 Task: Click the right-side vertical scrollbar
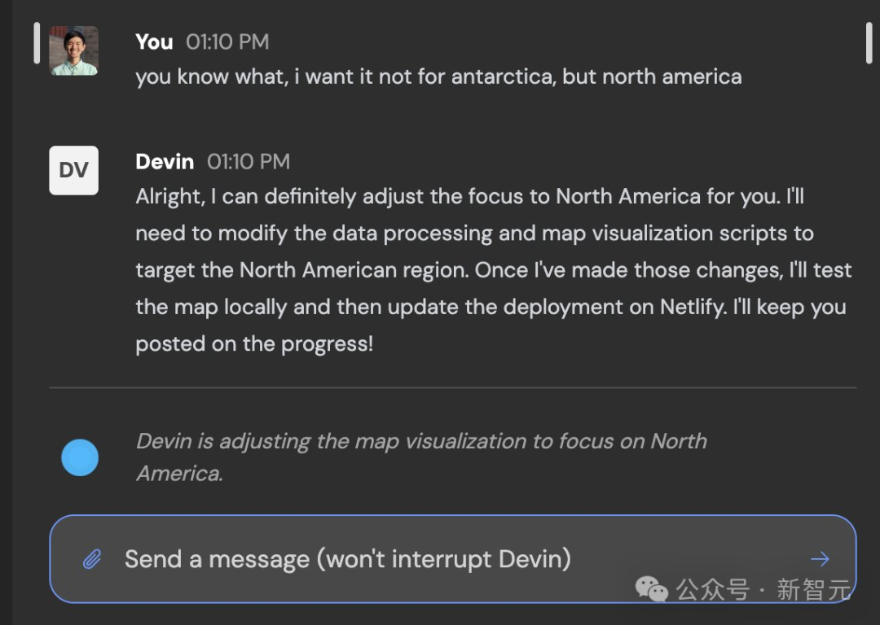pyautogui.click(x=869, y=43)
